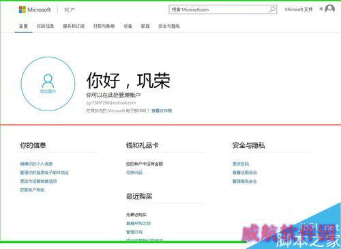Click 更改市场营销首选项 link
The width and height of the screenshot is (341, 249).
pyautogui.click(x=38, y=181)
